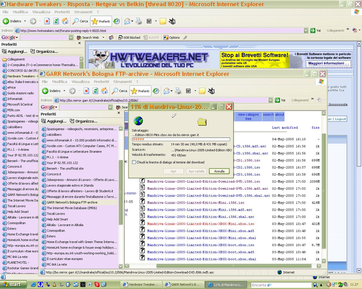Image resolution: width=362 pixels, height=289 pixels.
Task: Click Home icon in GARR window toolbar
Action: [104, 91]
